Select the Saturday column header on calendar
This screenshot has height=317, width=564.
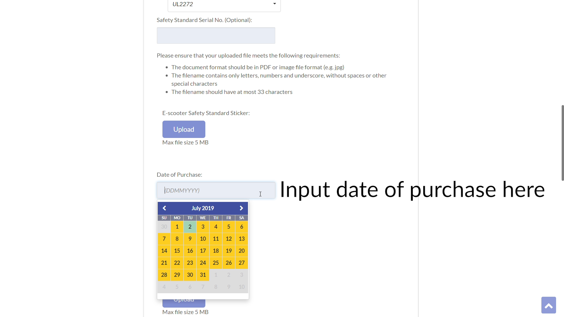click(x=241, y=217)
